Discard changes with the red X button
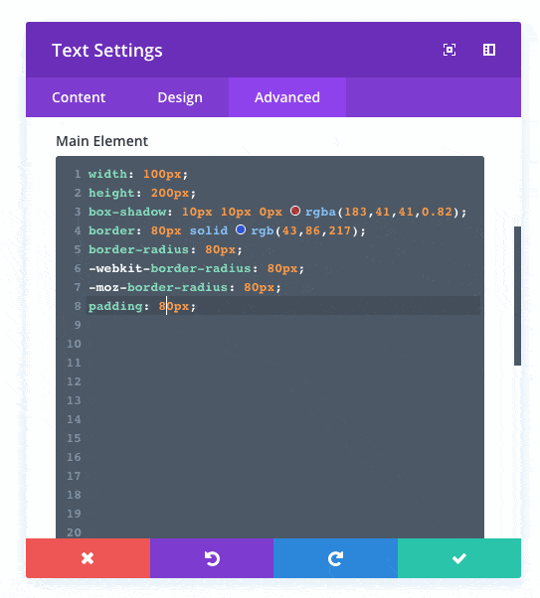540x598 pixels. tap(88, 558)
